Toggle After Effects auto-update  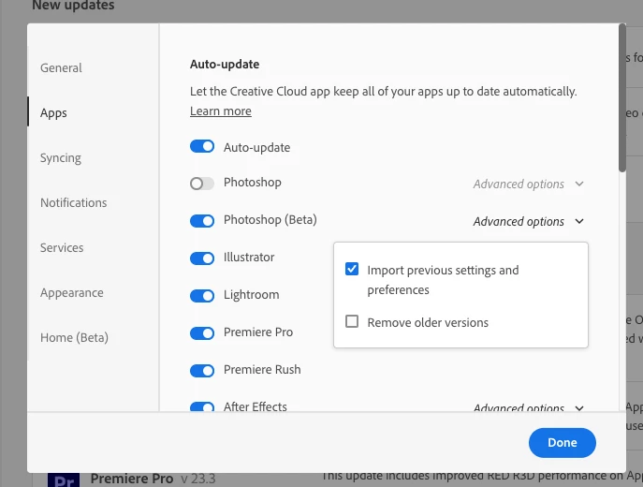click(x=202, y=406)
